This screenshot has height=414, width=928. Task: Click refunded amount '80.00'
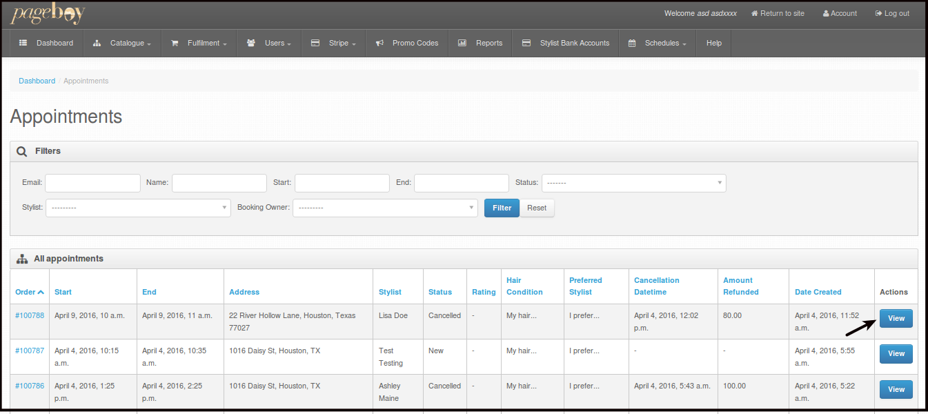pos(732,315)
